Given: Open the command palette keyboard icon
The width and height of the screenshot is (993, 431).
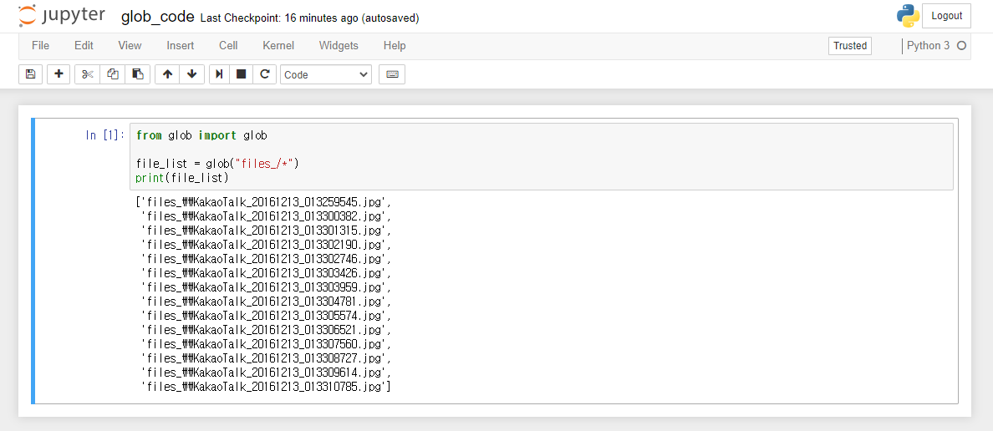Looking at the screenshot, I should coord(392,74).
